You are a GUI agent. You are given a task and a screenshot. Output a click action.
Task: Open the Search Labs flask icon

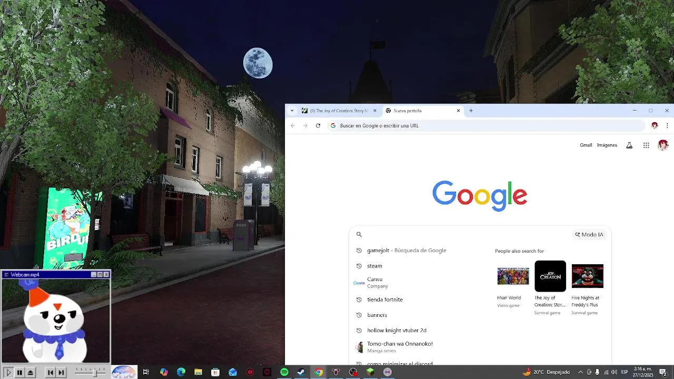(629, 145)
